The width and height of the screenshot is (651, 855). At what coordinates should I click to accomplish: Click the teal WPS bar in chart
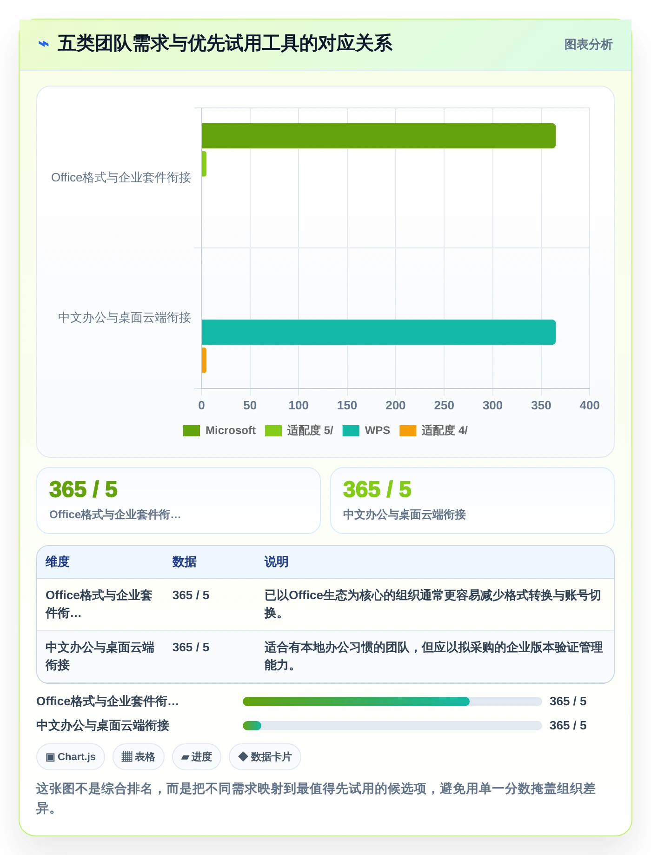(379, 332)
